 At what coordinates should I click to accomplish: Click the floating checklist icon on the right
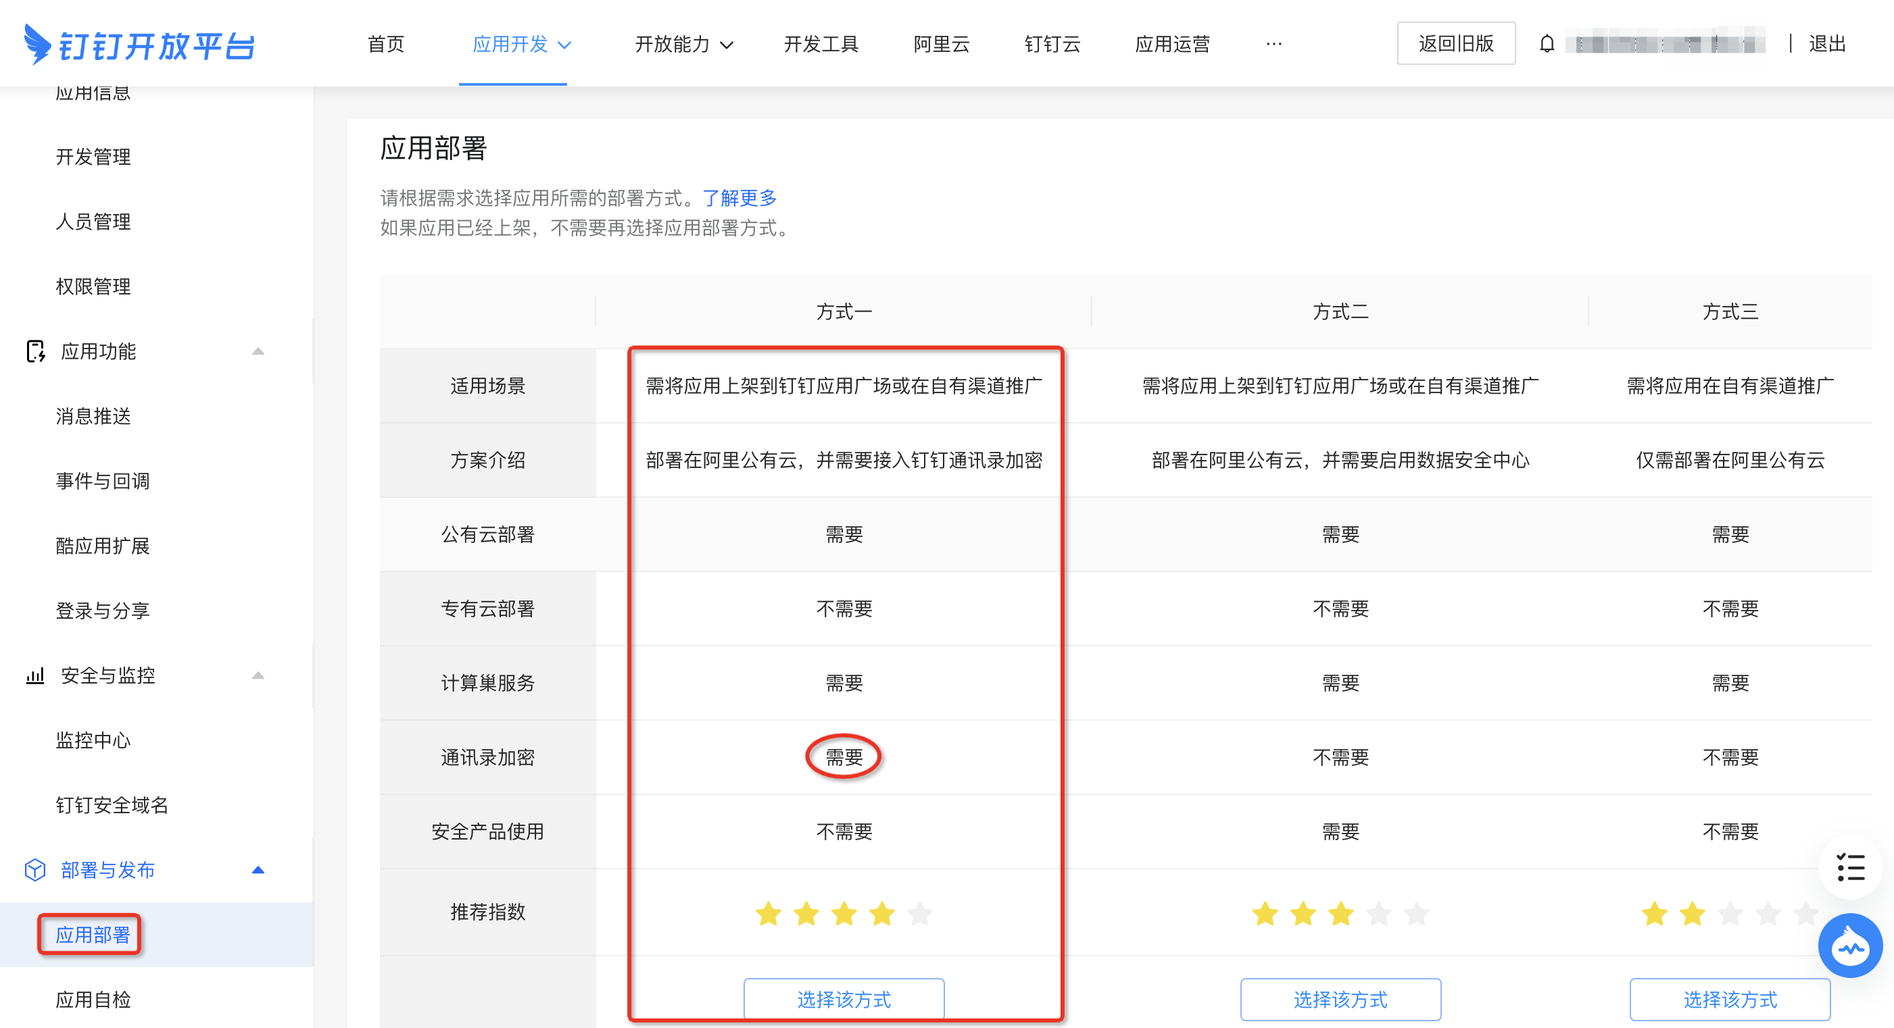pyautogui.click(x=1850, y=869)
